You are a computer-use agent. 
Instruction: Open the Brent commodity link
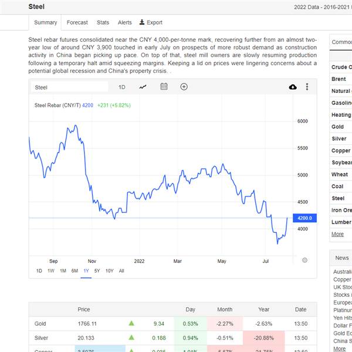339,79
